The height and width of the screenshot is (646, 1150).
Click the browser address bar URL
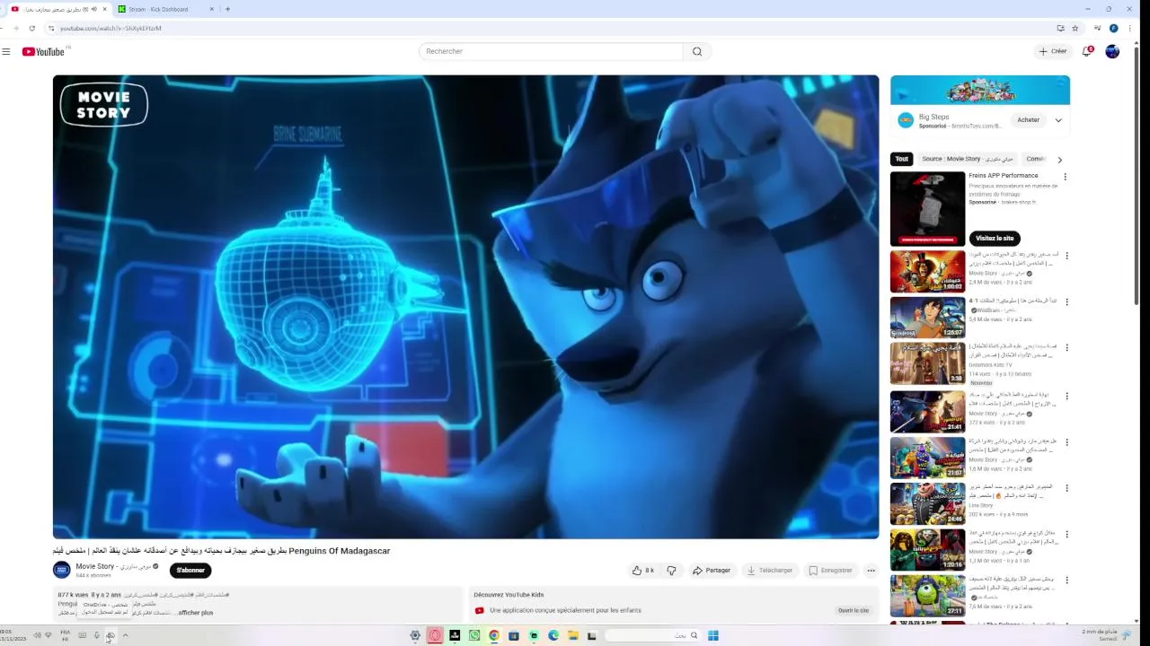pos(111,28)
